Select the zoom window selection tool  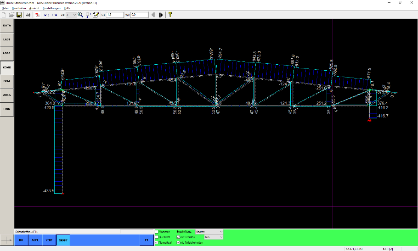(88, 15)
